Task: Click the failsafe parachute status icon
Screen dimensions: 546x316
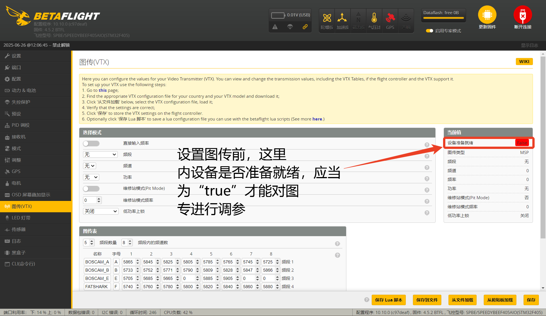Action: point(290,27)
